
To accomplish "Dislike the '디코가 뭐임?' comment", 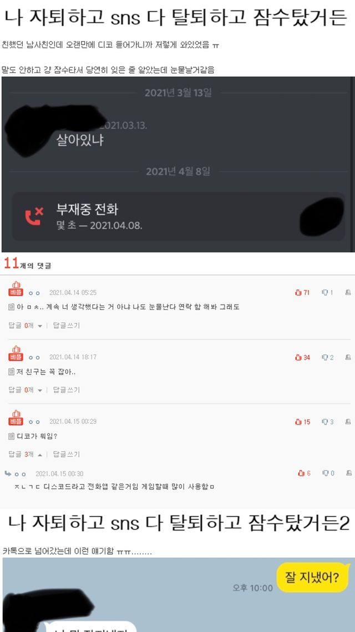I will [327, 422].
